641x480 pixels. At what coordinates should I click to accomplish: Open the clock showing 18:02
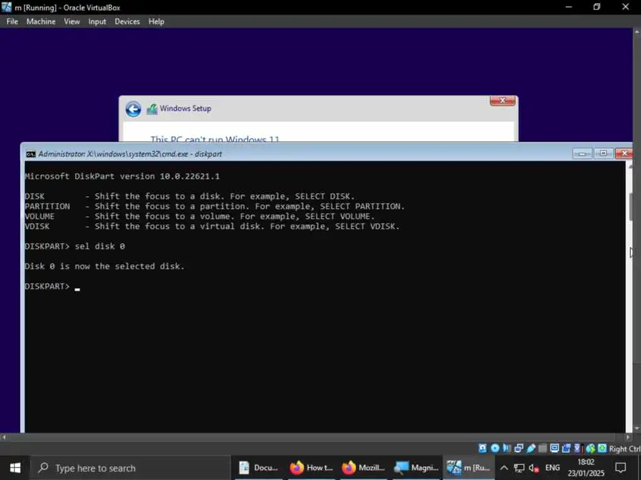586,467
